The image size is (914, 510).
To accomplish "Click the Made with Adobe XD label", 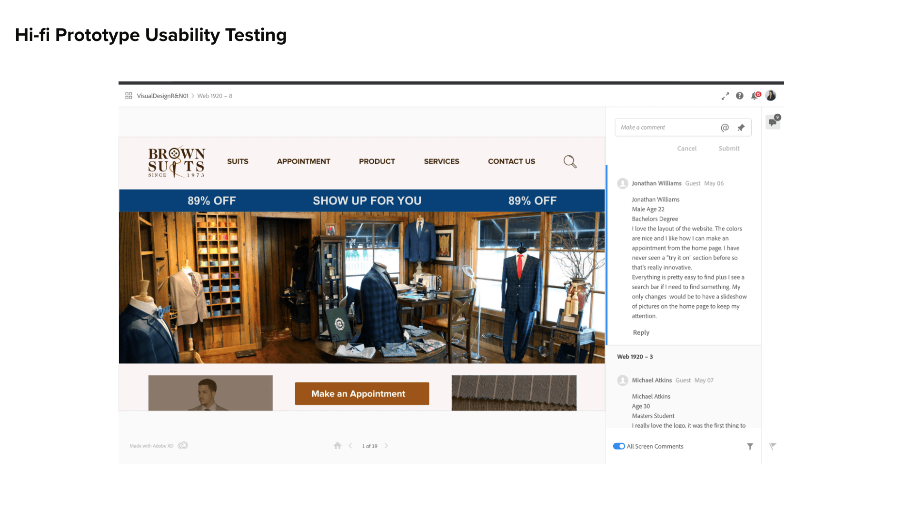I will pos(151,446).
